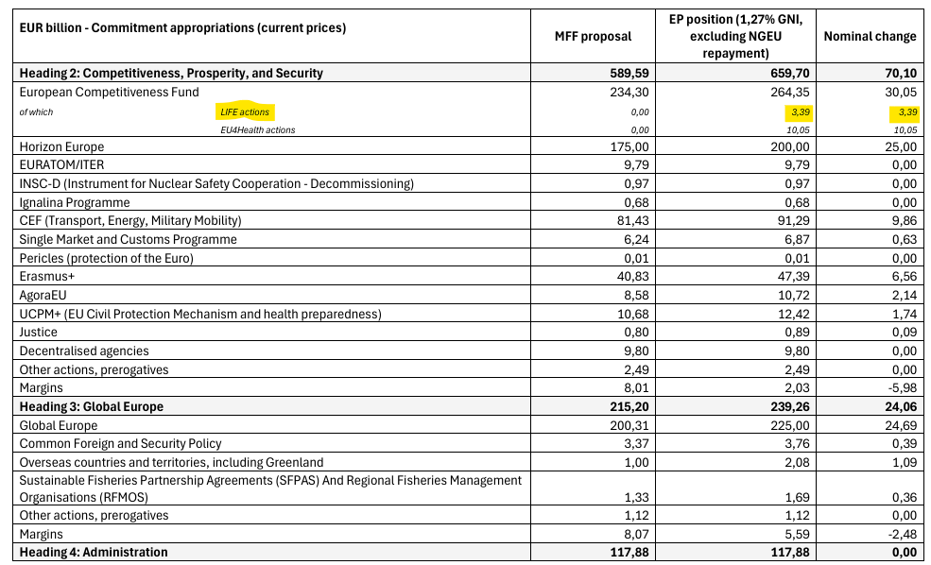Click the 'Heading 4: Administration' row title
Image resolution: width=931 pixels, height=565 pixels.
tap(94, 552)
